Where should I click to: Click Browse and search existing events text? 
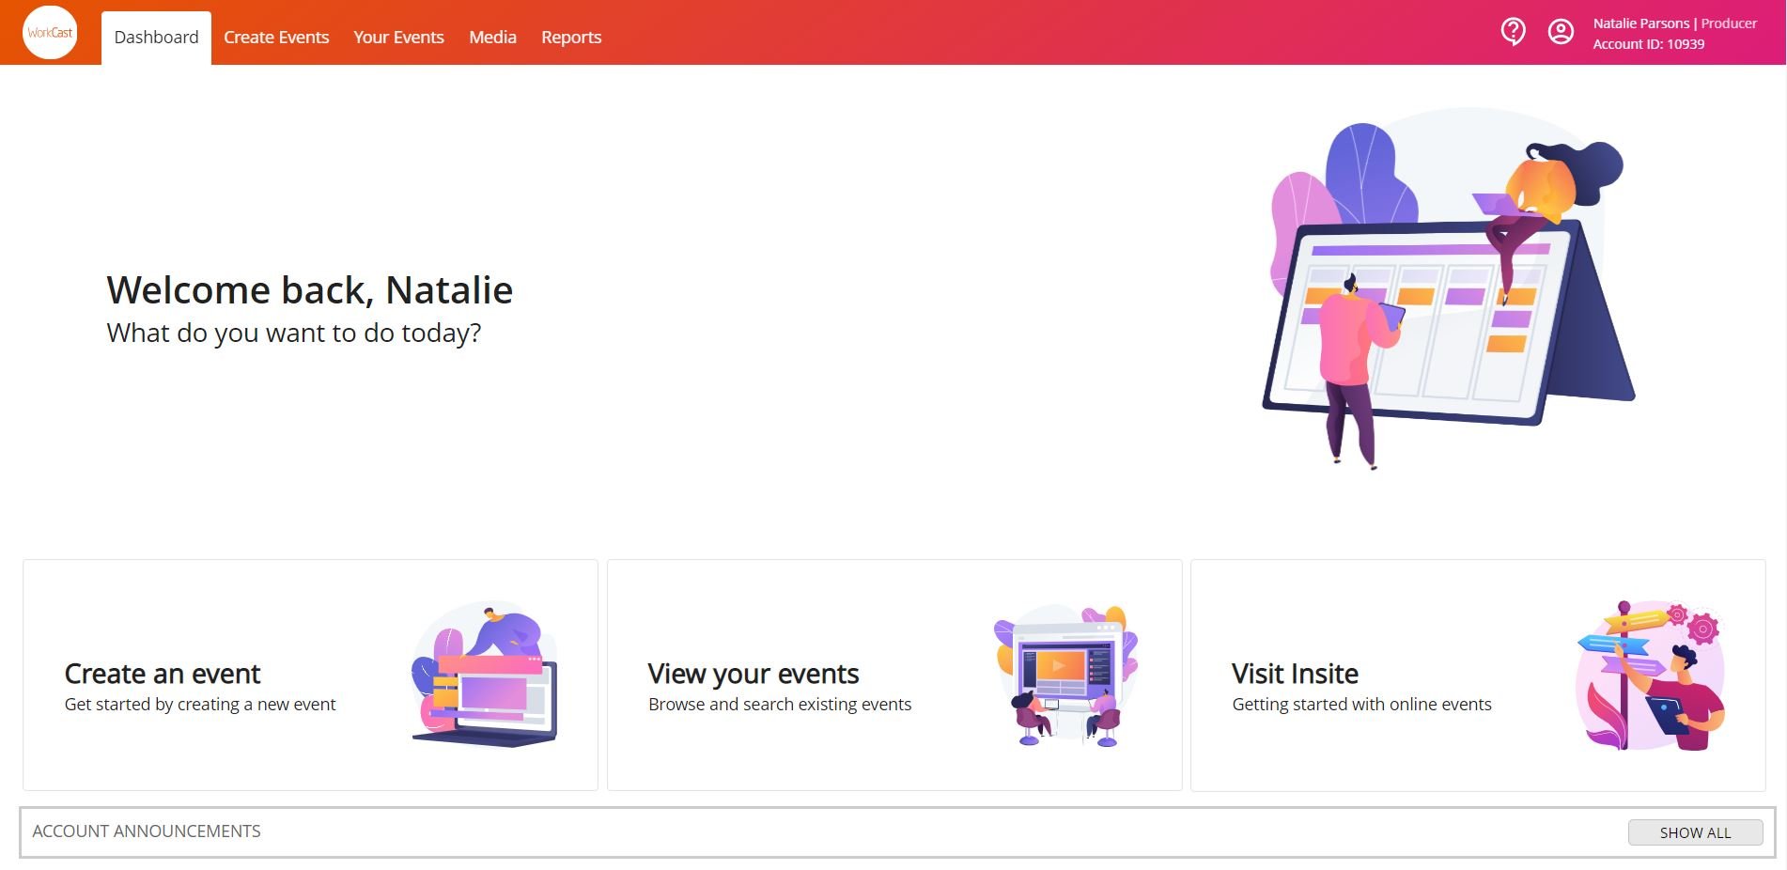coord(779,704)
